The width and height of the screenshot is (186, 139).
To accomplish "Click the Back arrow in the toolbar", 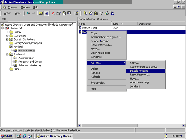I will tap(28, 13).
